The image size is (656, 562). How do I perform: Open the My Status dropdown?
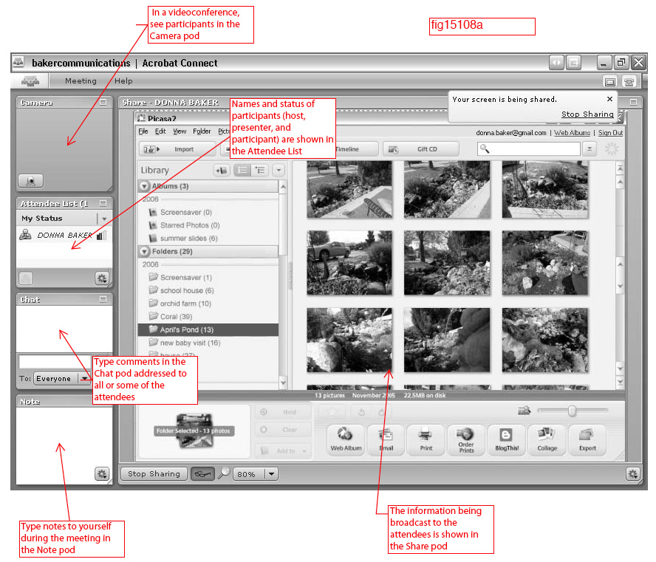104,219
